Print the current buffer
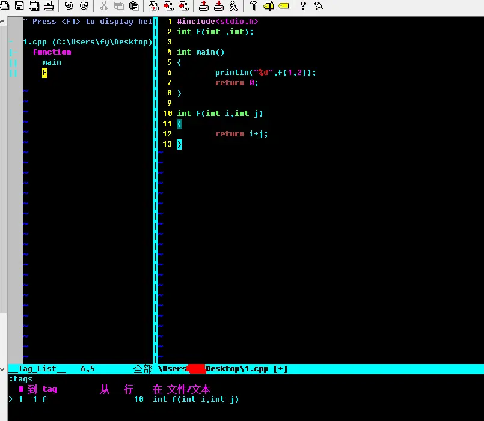484x421 pixels. (49, 5)
